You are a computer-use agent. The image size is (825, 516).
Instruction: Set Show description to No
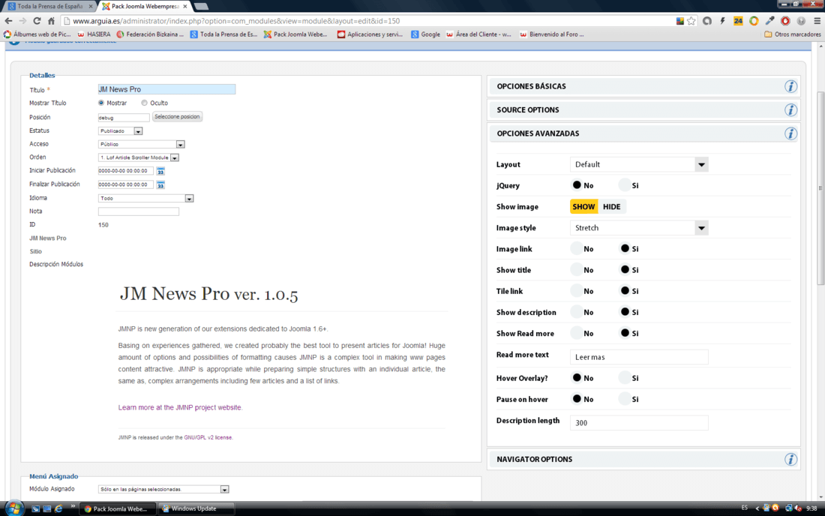point(577,312)
